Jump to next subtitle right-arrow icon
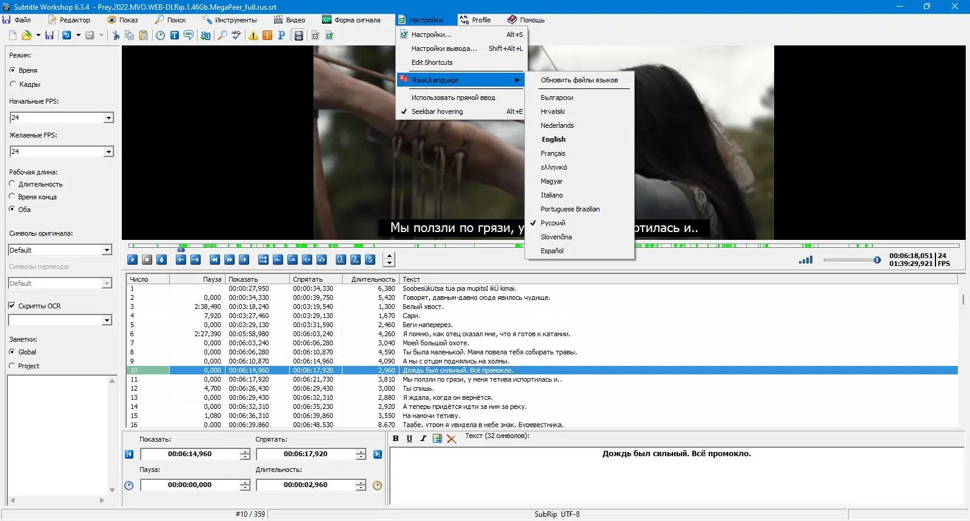Image resolution: width=970 pixels, height=521 pixels. click(x=195, y=260)
